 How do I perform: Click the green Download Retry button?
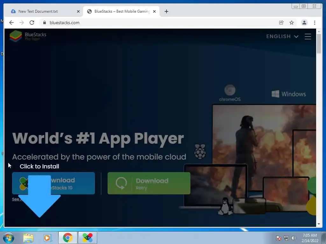click(x=149, y=183)
